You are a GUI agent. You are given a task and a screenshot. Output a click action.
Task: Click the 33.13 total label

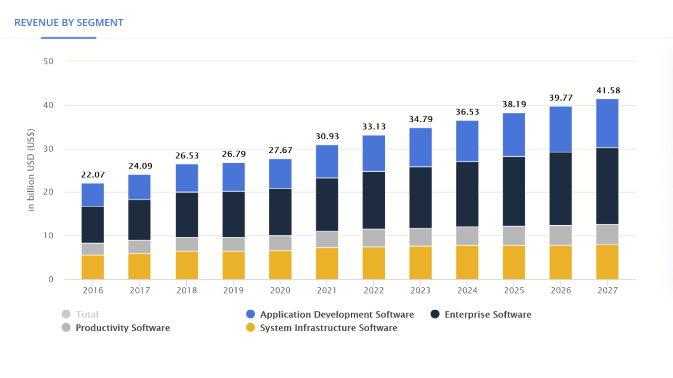(x=374, y=127)
